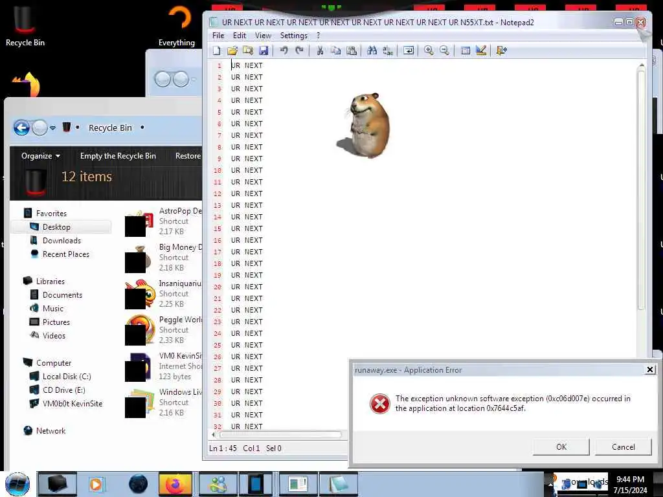Screen dimensions: 663x497
Task: Open Find with the binoculars icon
Action: 372,50
